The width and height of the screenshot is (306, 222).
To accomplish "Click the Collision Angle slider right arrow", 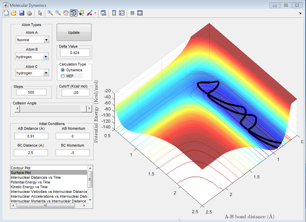I will (x=89, y=108).
